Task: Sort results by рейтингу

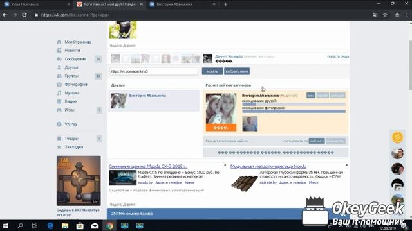Action: click(316, 141)
